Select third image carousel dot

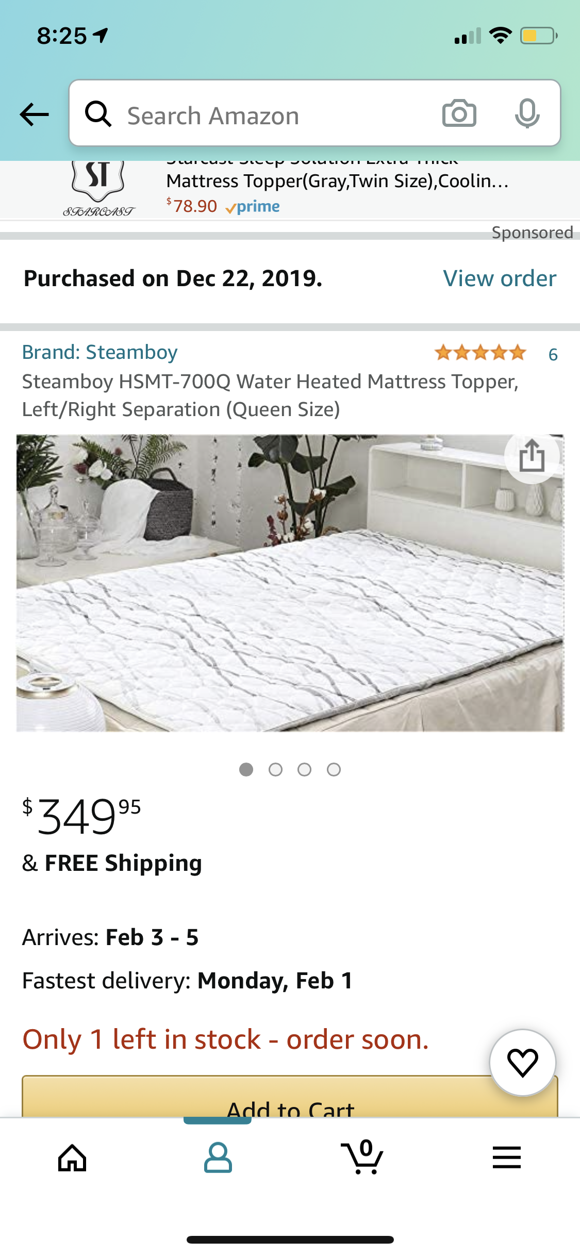304,770
